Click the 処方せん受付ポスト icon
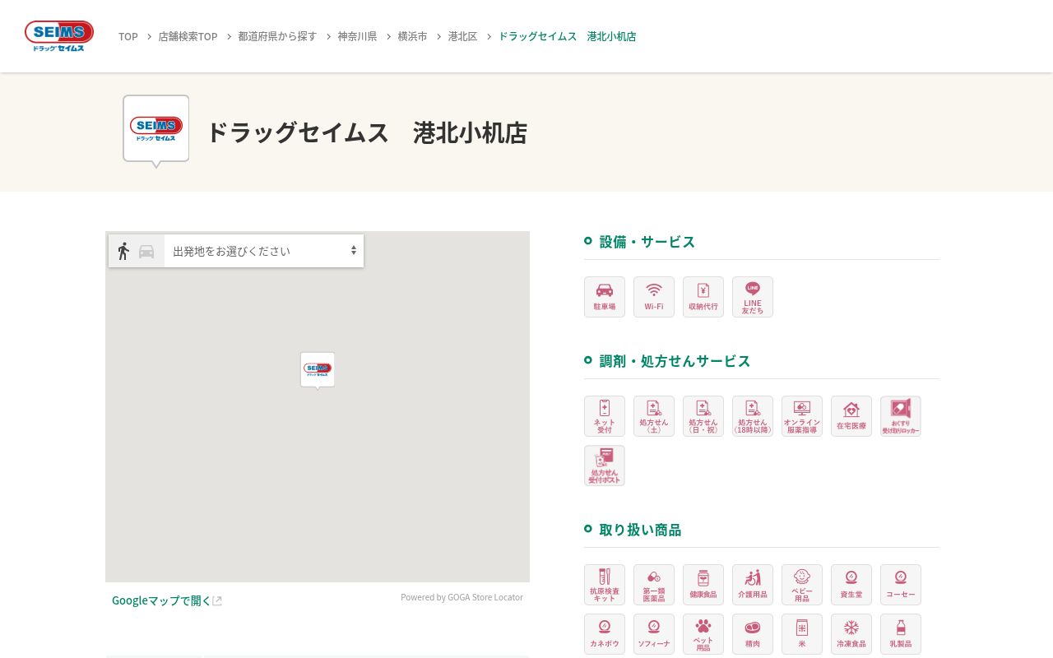This screenshot has width=1053, height=658. pos(605,466)
